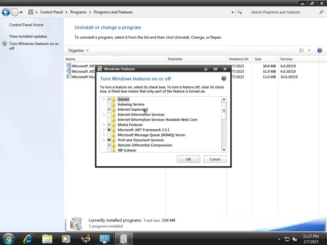327x245 pixels.
Task: Click shield icon beside Turn Windows features
Action: point(4,44)
